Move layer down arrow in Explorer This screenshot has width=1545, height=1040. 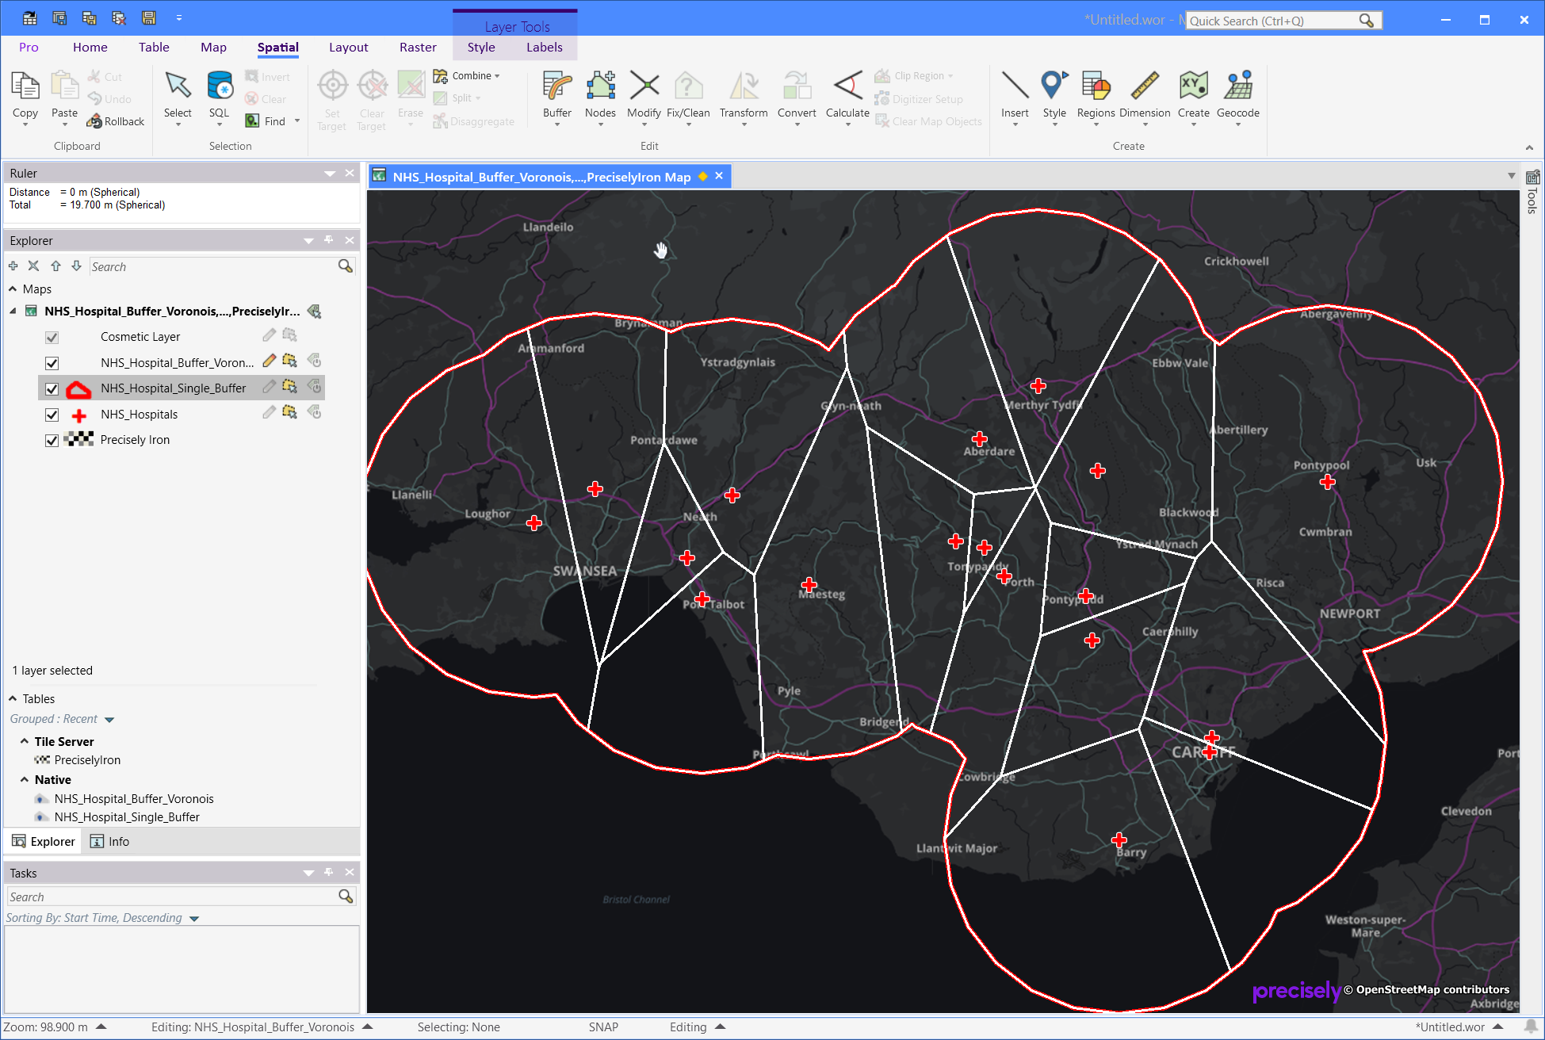tap(76, 266)
